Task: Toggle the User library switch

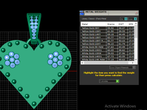Action: pos(133,19)
